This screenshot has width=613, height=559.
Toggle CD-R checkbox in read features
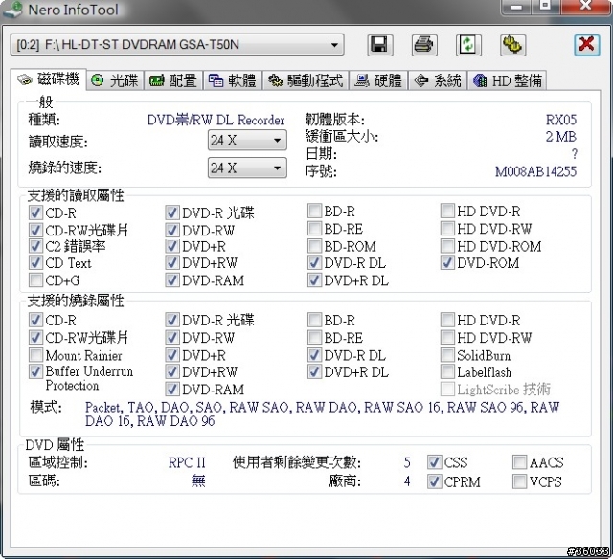coord(35,212)
